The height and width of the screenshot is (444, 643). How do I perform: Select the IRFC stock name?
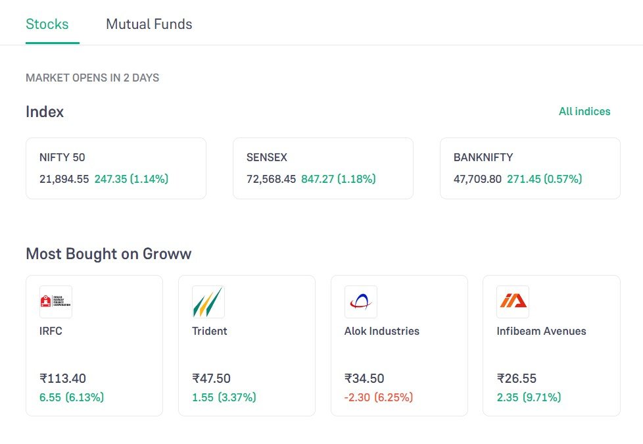pos(51,331)
